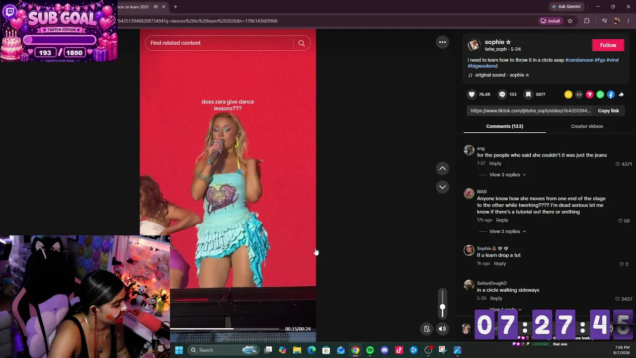Open MAB's commenter avatar
Screen dimensions: 636x358
point(469,193)
